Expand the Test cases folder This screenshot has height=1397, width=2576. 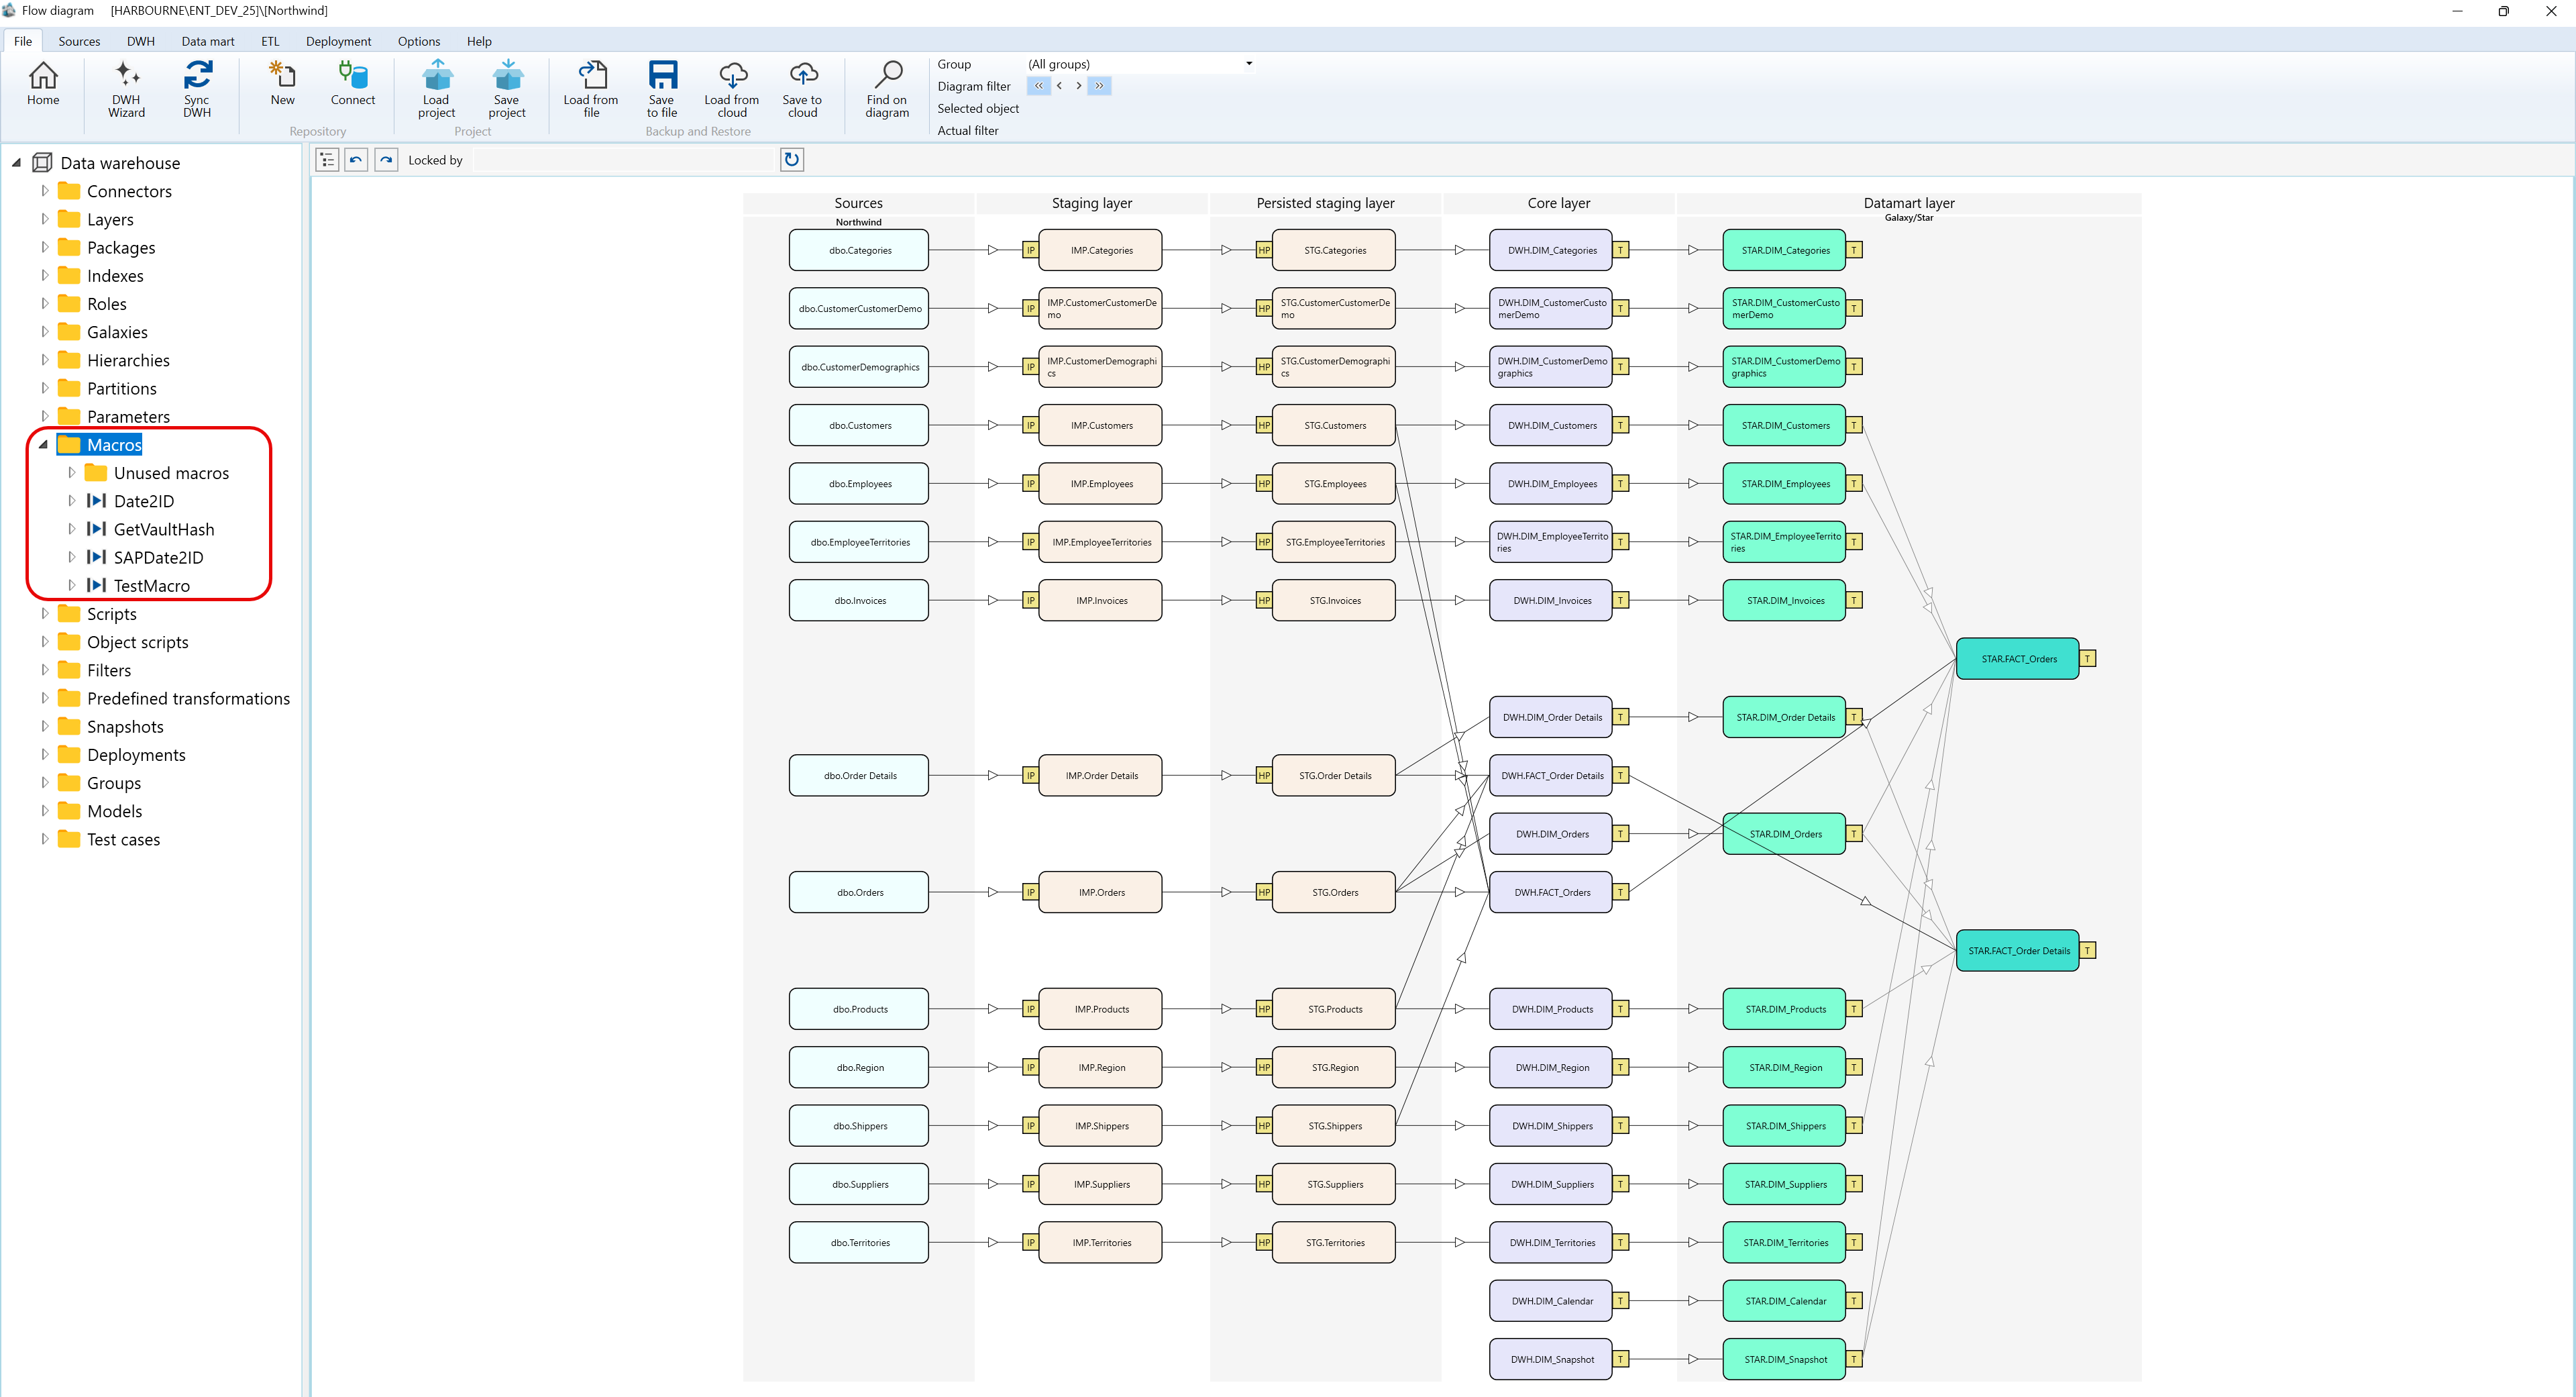[44, 839]
